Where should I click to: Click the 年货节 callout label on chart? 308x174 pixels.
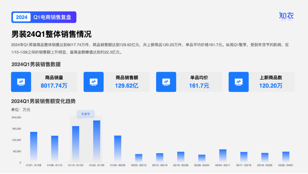[85, 114]
